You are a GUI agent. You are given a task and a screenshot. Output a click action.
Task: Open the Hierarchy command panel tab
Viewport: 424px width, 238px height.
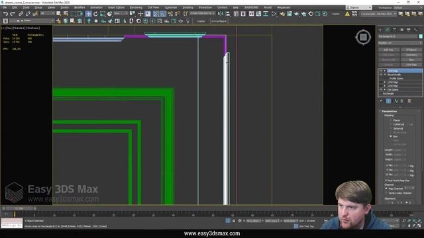[x=395, y=29]
